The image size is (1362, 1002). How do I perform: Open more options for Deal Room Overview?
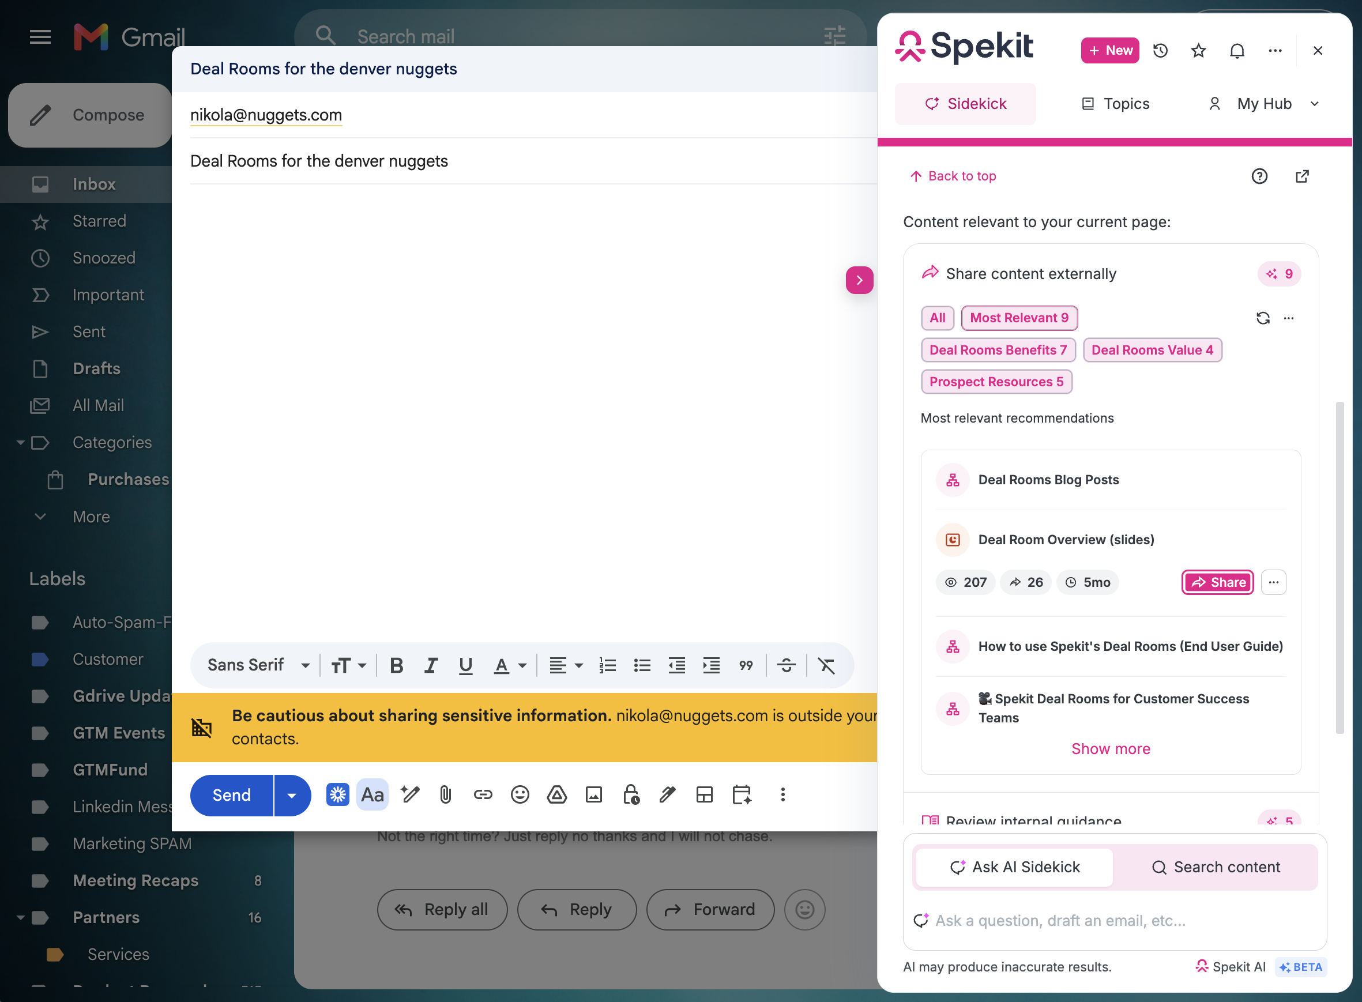click(1273, 582)
